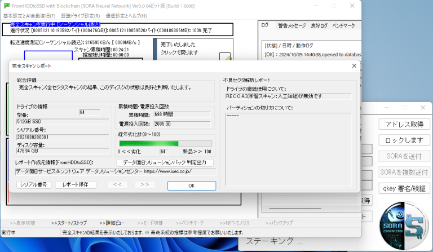
Task: Click >>NFT-モノリス in bottom bar
Action: pyautogui.click(x=235, y=223)
